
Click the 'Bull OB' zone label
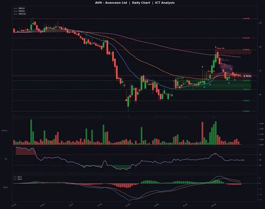coord(180,78)
